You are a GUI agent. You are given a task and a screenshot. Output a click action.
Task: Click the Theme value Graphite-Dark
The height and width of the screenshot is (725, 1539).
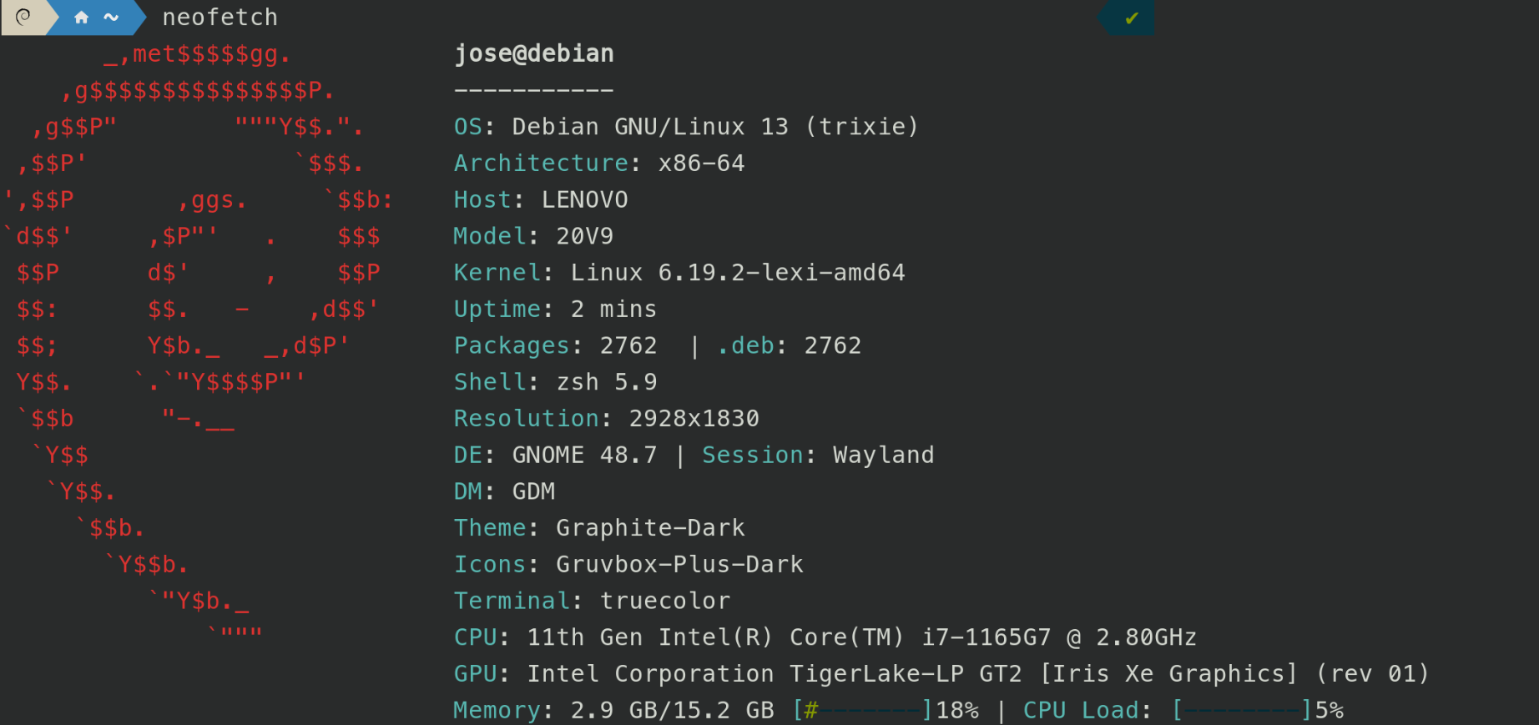pyautogui.click(x=650, y=528)
